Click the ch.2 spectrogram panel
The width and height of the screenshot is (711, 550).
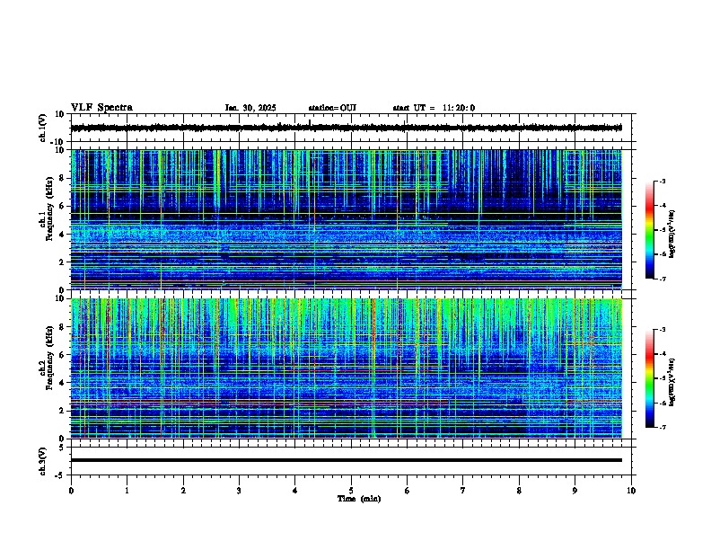click(x=347, y=368)
